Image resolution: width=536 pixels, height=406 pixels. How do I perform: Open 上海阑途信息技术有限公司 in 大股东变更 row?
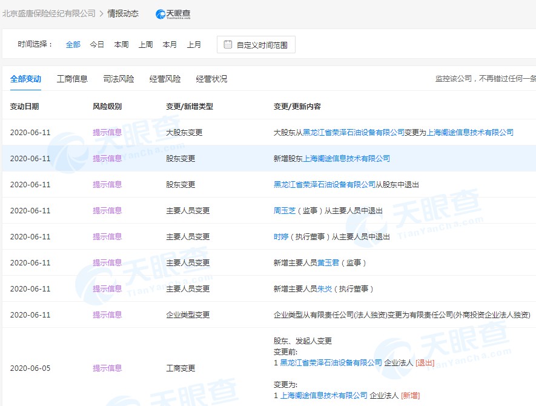470,132
